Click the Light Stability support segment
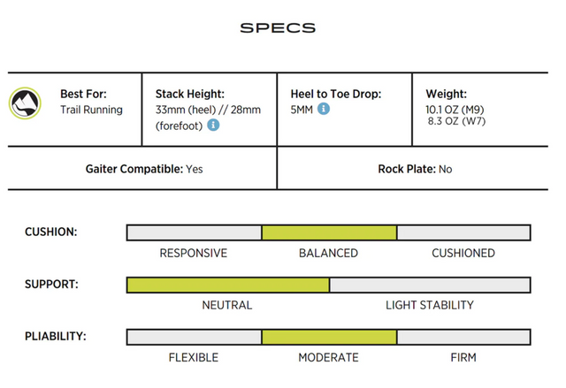 [430, 285]
